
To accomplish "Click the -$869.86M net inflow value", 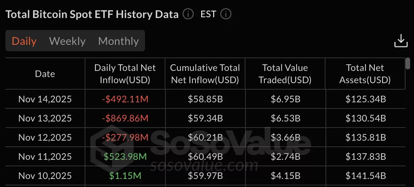I will point(125,118).
